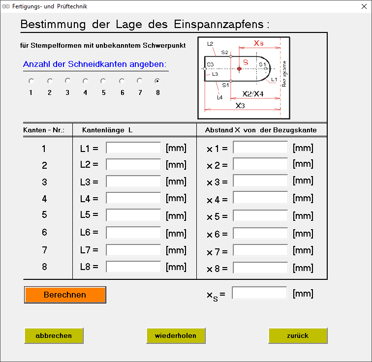Click the punch shape diagram image
372x362 pixels.
(242, 77)
